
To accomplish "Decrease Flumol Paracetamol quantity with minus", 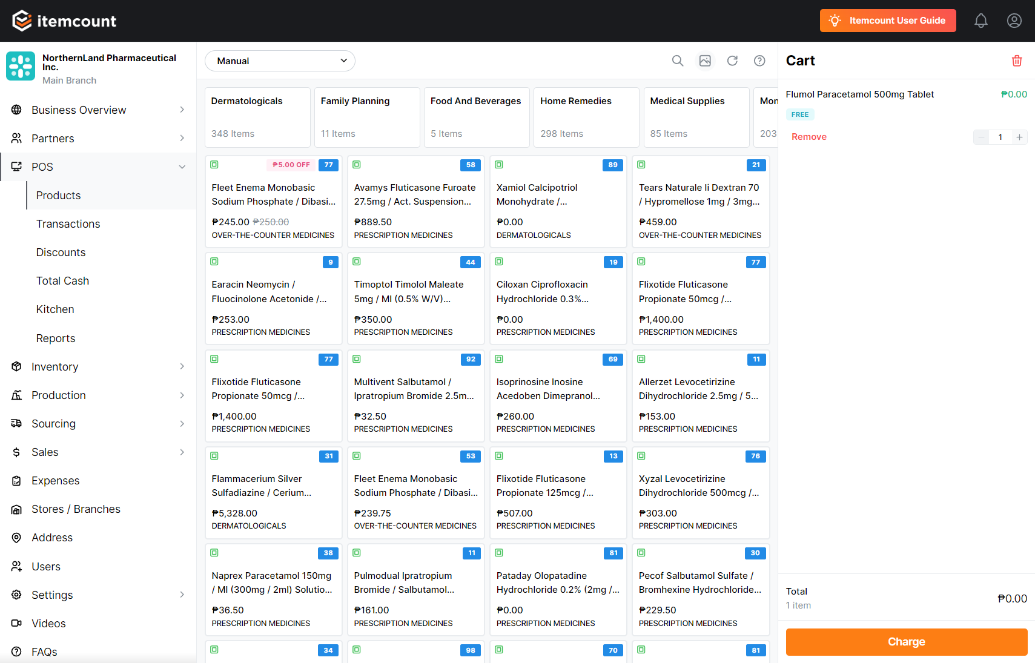I will point(981,137).
